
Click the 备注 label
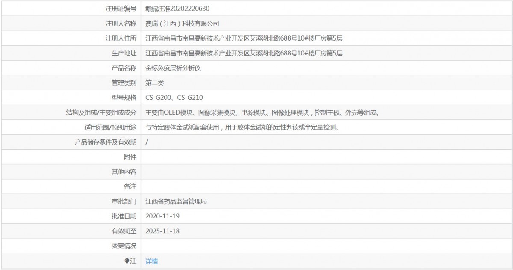[x=130, y=186]
